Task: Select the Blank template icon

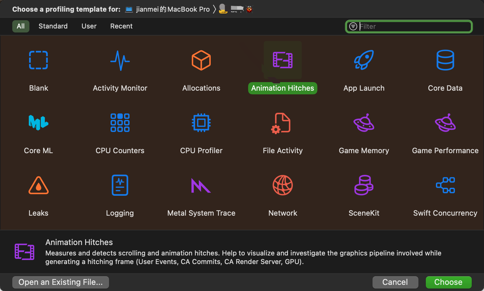Action: click(x=38, y=60)
